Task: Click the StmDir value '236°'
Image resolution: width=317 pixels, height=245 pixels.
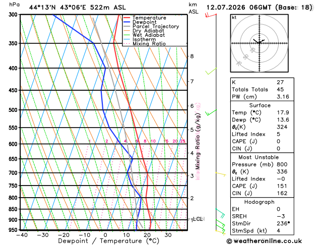Action: [x=283, y=223]
